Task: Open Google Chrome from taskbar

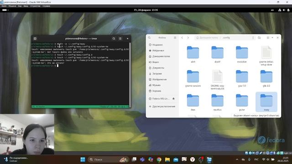Action: coord(159,159)
